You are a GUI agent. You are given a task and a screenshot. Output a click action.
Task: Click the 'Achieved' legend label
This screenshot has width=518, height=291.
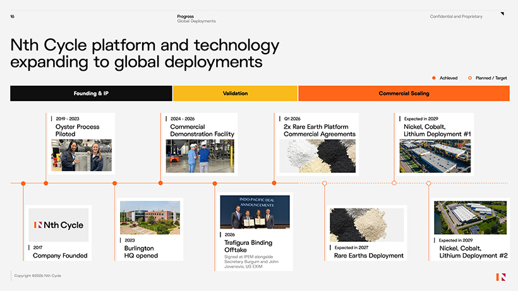pos(449,78)
